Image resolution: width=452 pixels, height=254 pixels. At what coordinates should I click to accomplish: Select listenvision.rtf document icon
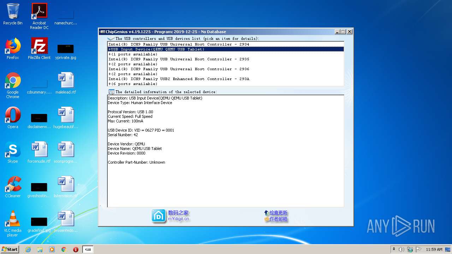pos(66,186)
